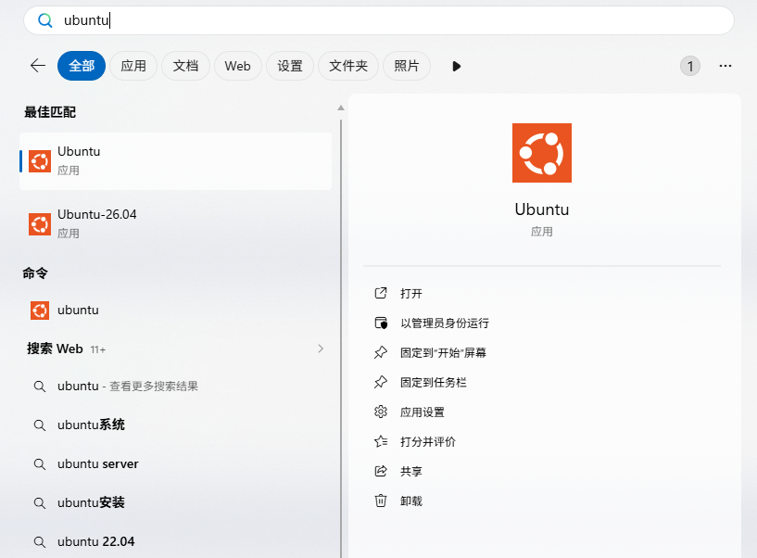757x558 pixels.
Task: Select the ubuntu安装 web suggestion
Action: pyautogui.click(x=176, y=502)
